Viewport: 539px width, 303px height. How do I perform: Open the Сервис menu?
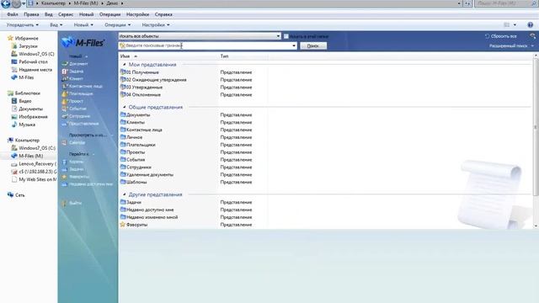point(66,14)
